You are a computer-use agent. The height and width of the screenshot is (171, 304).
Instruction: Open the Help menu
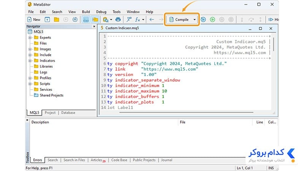(x=149, y=12)
